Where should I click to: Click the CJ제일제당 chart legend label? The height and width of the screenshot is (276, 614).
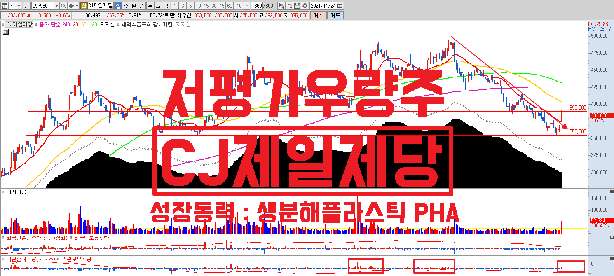point(19,24)
